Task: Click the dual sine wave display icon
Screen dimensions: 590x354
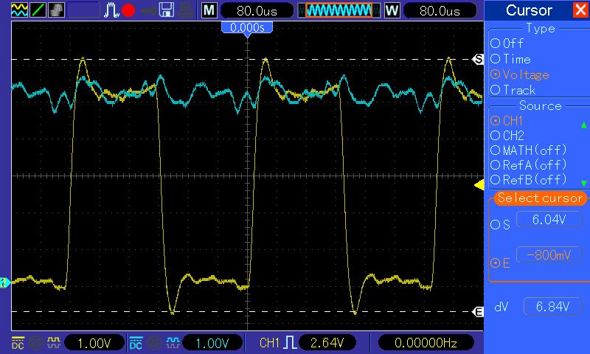Action: pos(19,10)
